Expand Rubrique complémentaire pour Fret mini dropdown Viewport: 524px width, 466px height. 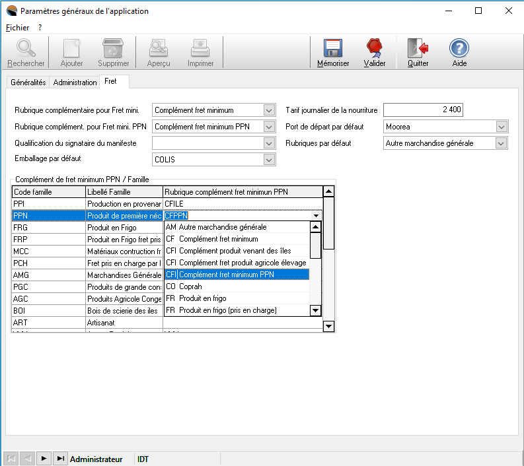pyautogui.click(x=268, y=110)
